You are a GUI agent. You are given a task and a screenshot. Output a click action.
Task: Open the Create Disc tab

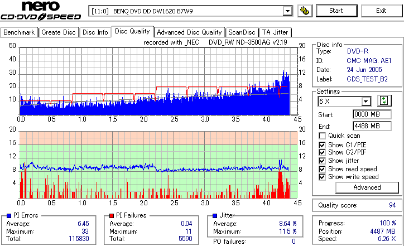click(x=59, y=32)
